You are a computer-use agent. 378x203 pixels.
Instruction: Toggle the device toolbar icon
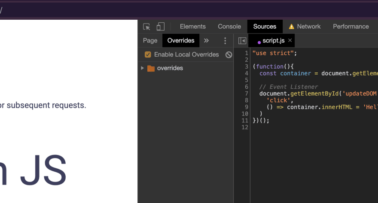(x=161, y=27)
